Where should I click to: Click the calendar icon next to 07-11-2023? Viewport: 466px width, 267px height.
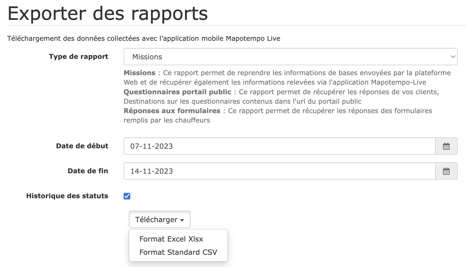[446, 146]
